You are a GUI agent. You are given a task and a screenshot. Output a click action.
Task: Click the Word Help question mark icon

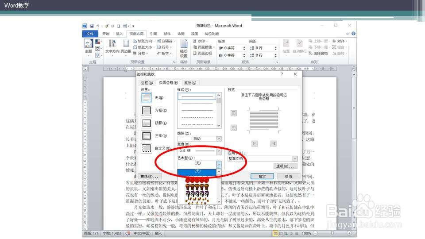pos(353,34)
